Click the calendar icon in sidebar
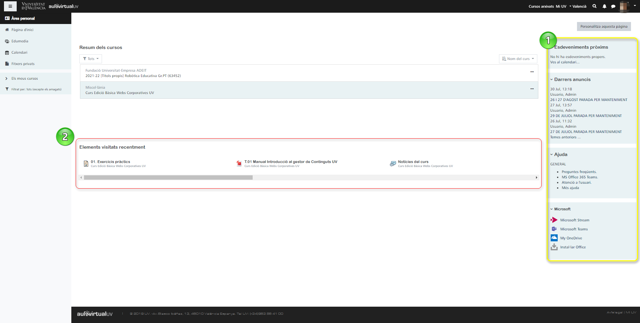The width and height of the screenshot is (640, 323). click(x=7, y=52)
